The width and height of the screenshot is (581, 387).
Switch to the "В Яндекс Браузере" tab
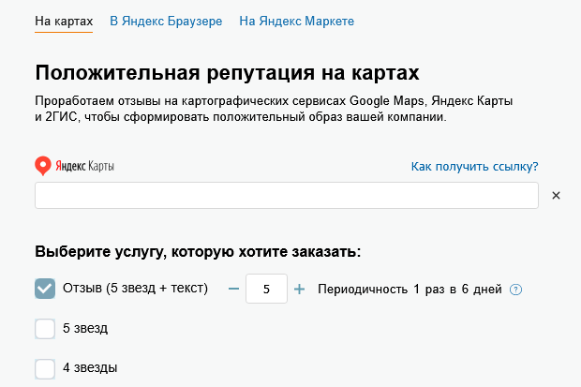166,21
